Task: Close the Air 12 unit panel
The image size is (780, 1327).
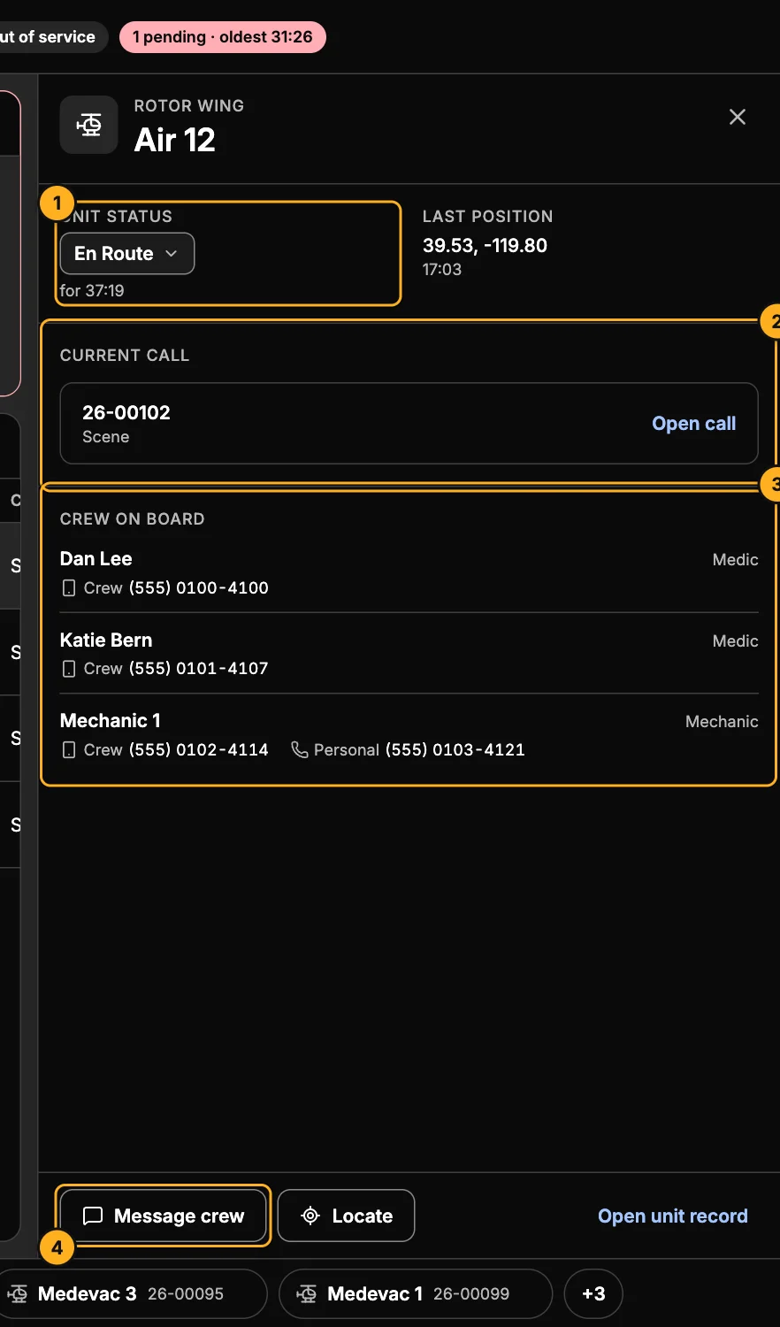Action: click(738, 117)
